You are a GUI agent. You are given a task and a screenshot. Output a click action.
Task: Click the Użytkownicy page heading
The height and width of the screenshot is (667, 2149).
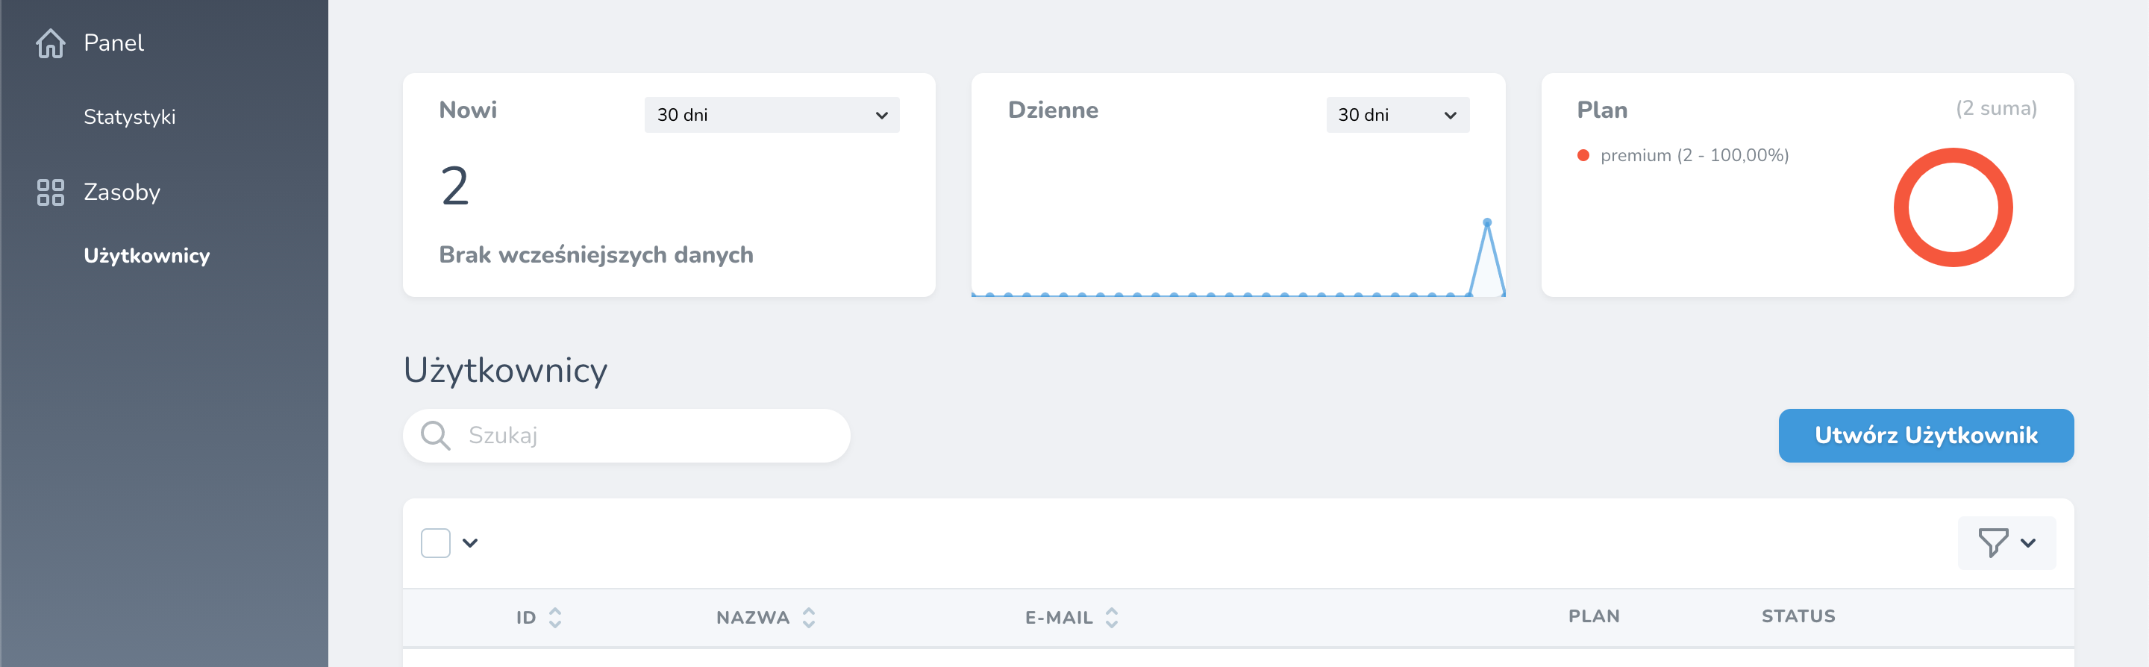point(504,370)
